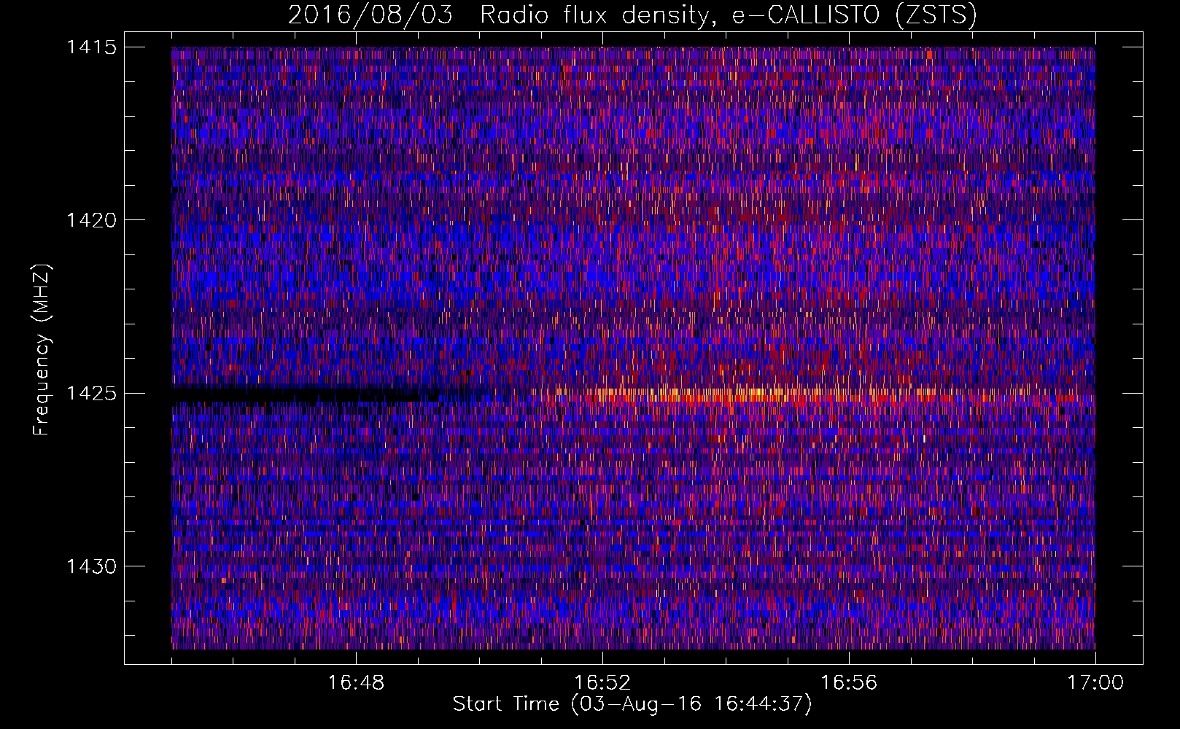Click the 17:00 time tick label
Viewport: 1180px width, 729px height.
point(1095,683)
